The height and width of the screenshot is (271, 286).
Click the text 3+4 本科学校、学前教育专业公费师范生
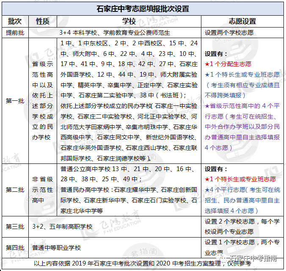tap(115, 33)
